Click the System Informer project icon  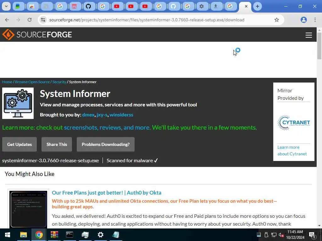coord(18,103)
